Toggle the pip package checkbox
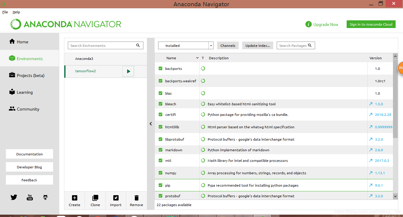Viewport: 403px width, 217px height. pos(160,185)
